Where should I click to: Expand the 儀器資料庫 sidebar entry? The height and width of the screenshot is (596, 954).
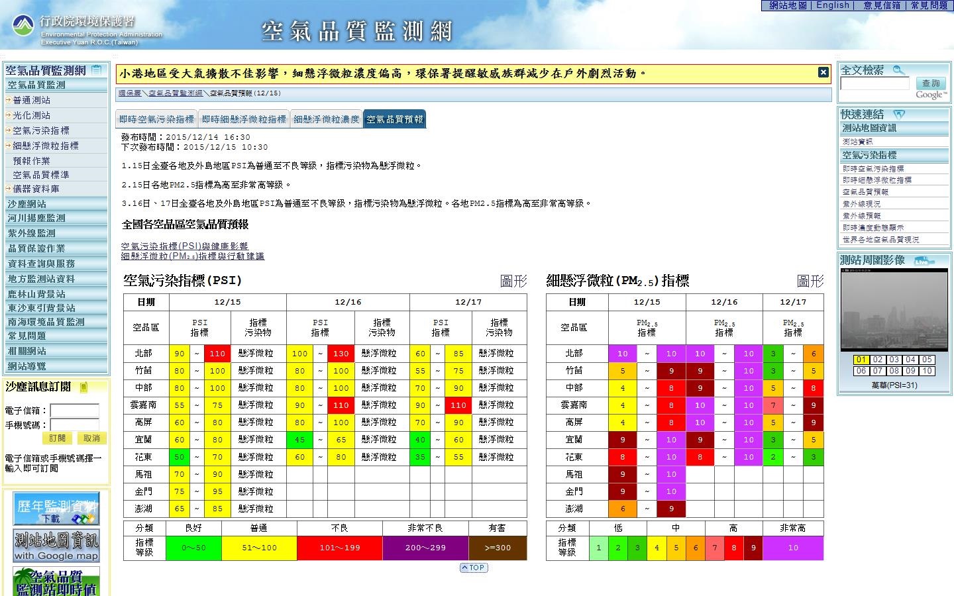[36, 189]
